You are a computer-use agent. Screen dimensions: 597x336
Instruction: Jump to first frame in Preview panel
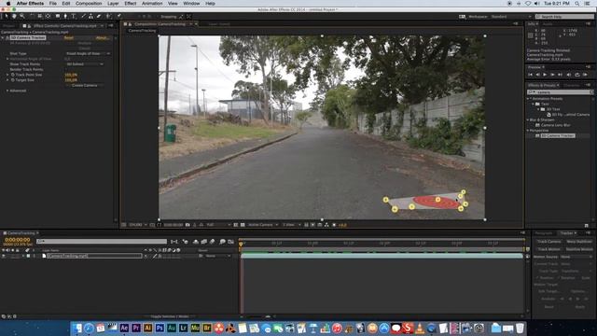tap(530, 75)
